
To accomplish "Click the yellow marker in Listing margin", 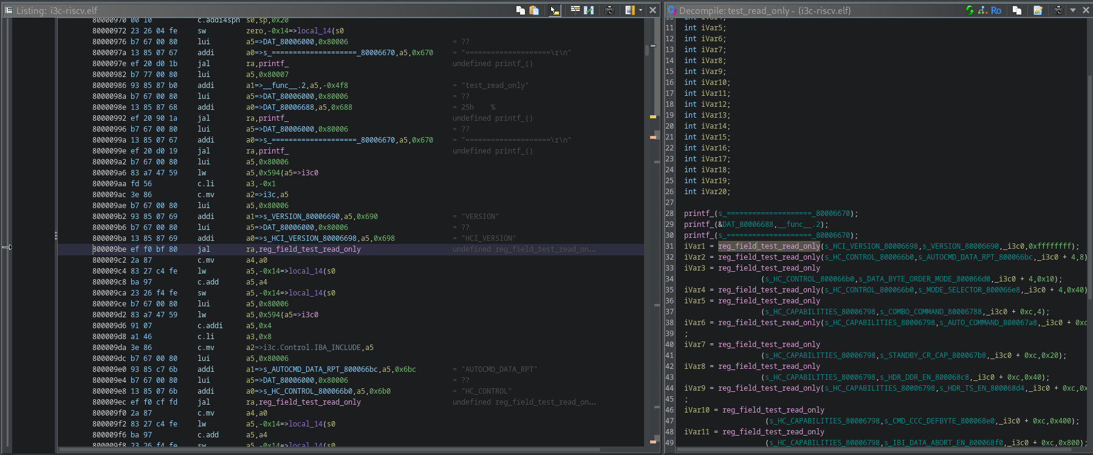I will click(653, 116).
